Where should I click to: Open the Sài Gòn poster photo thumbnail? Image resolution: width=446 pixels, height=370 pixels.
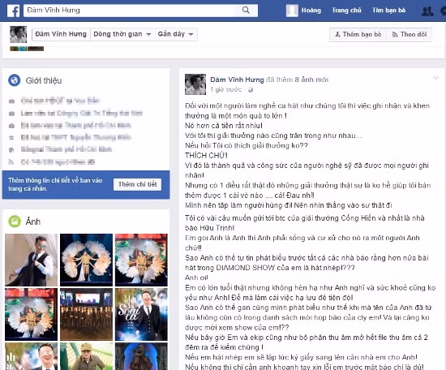(x=141, y=314)
